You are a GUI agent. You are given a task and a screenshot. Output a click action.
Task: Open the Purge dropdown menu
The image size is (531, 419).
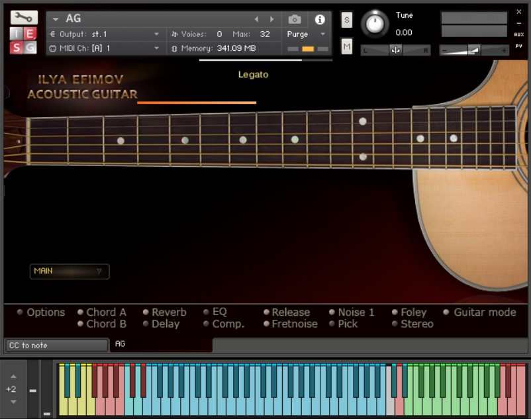click(306, 34)
